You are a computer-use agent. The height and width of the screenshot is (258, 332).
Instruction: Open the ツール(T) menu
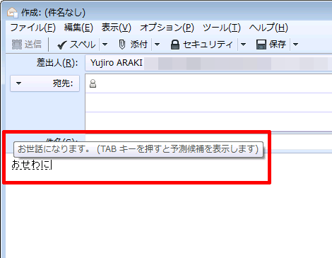pyautogui.click(x=222, y=28)
